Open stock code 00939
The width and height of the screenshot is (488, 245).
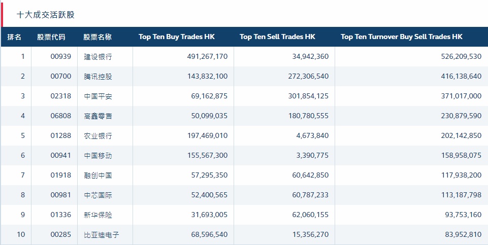(x=61, y=57)
